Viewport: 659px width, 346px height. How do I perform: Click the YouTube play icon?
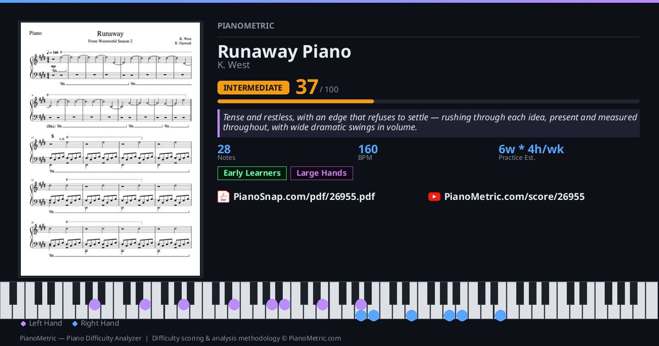434,197
